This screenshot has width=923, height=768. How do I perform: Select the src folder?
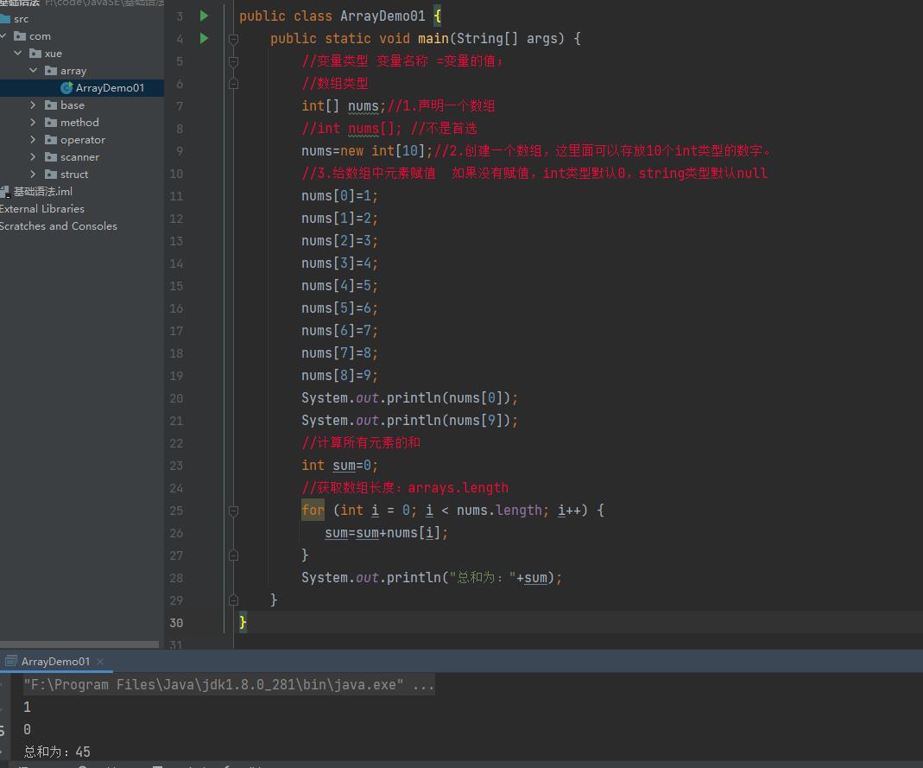[x=21, y=19]
